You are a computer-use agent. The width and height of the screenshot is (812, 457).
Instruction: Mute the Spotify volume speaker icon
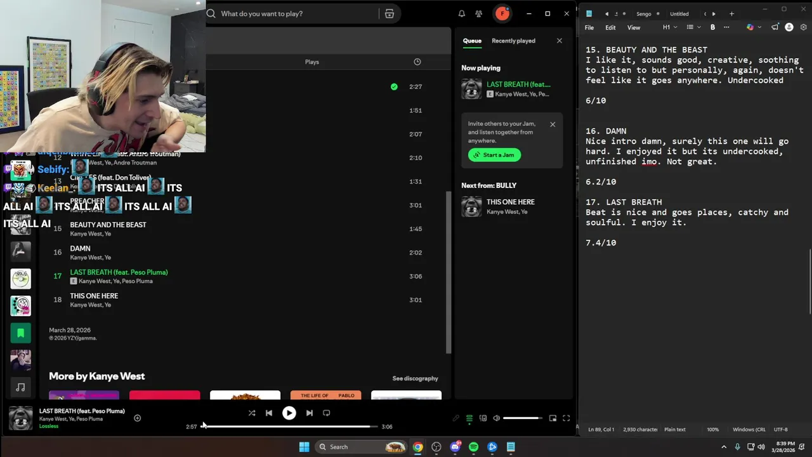point(497,418)
